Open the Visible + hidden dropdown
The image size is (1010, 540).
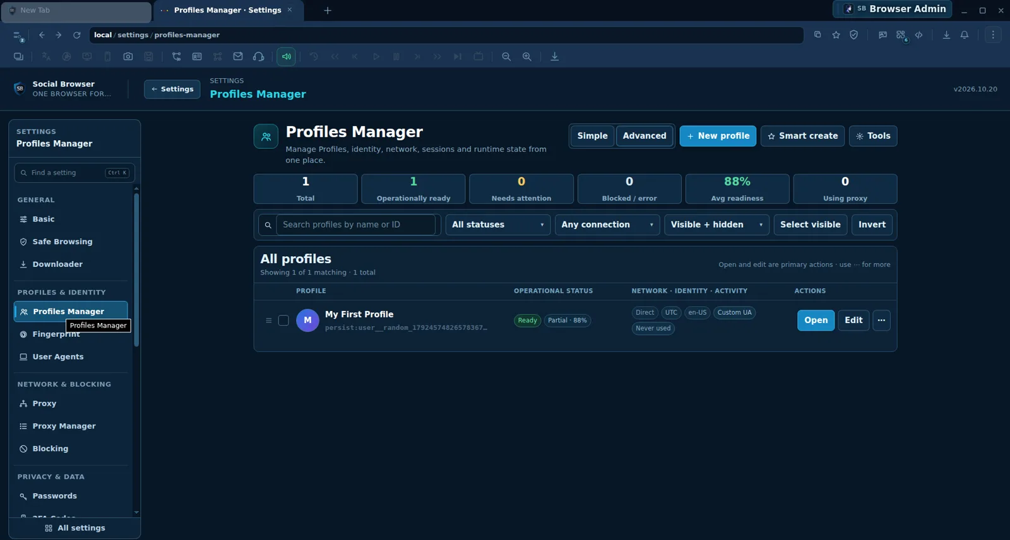(716, 225)
